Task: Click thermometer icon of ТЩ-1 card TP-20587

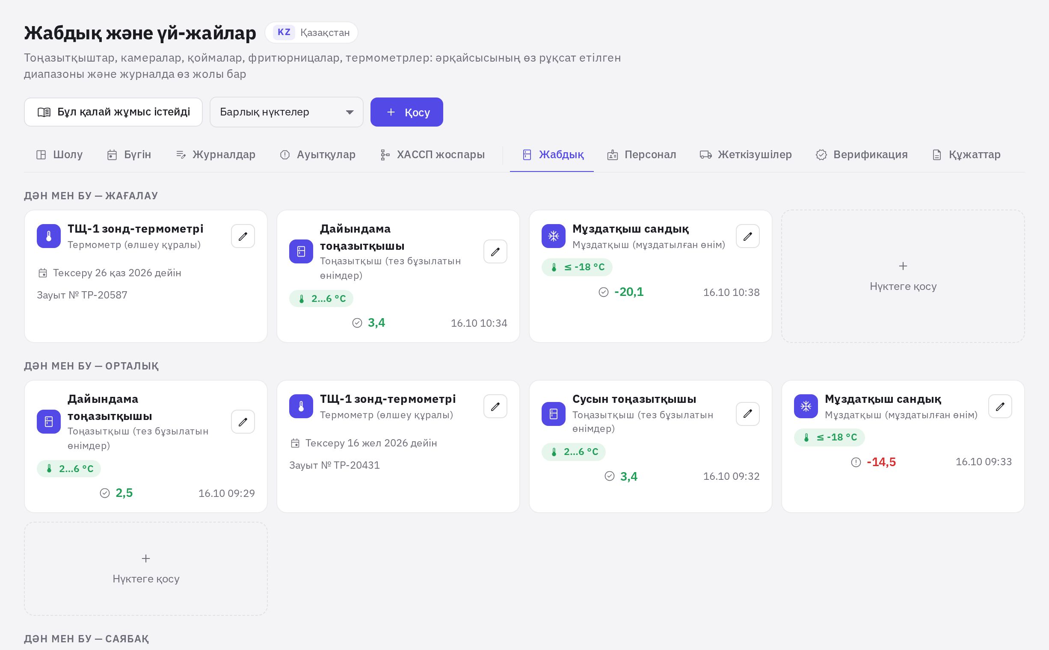Action: [x=49, y=236]
